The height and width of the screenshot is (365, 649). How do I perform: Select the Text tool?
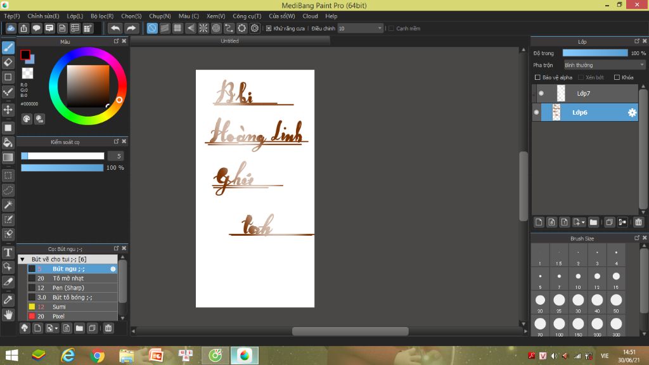(8, 252)
